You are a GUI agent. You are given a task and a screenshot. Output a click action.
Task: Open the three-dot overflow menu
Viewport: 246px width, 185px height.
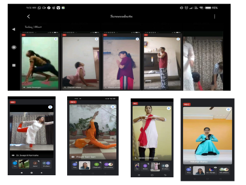pos(215,16)
